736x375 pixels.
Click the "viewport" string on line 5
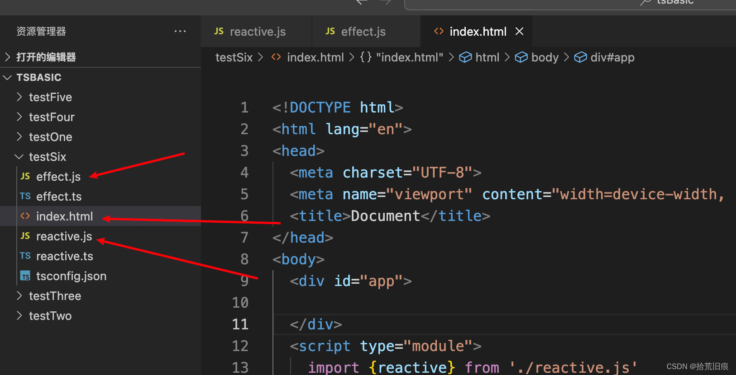click(x=429, y=194)
